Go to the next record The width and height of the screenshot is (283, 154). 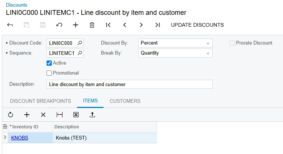[x=141, y=25]
